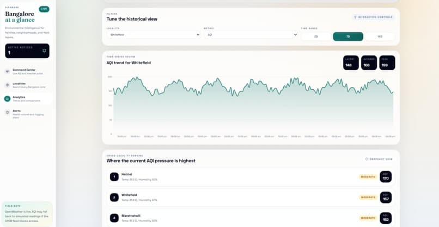
Task: Click the rank 1 badge for Hebbal
Action: (x=114, y=177)
